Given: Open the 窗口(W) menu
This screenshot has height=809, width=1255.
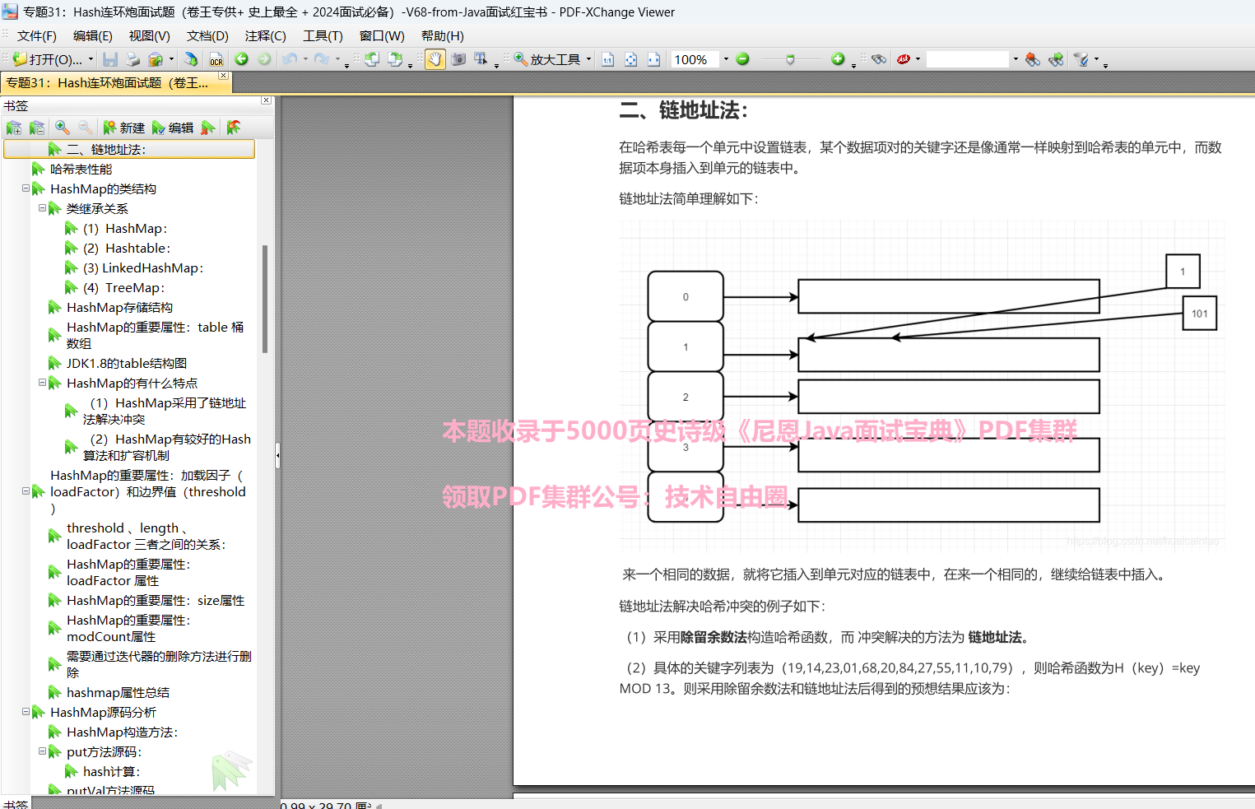Looking at the screenshot, I should pyautogui.click(x=382, y=36).
